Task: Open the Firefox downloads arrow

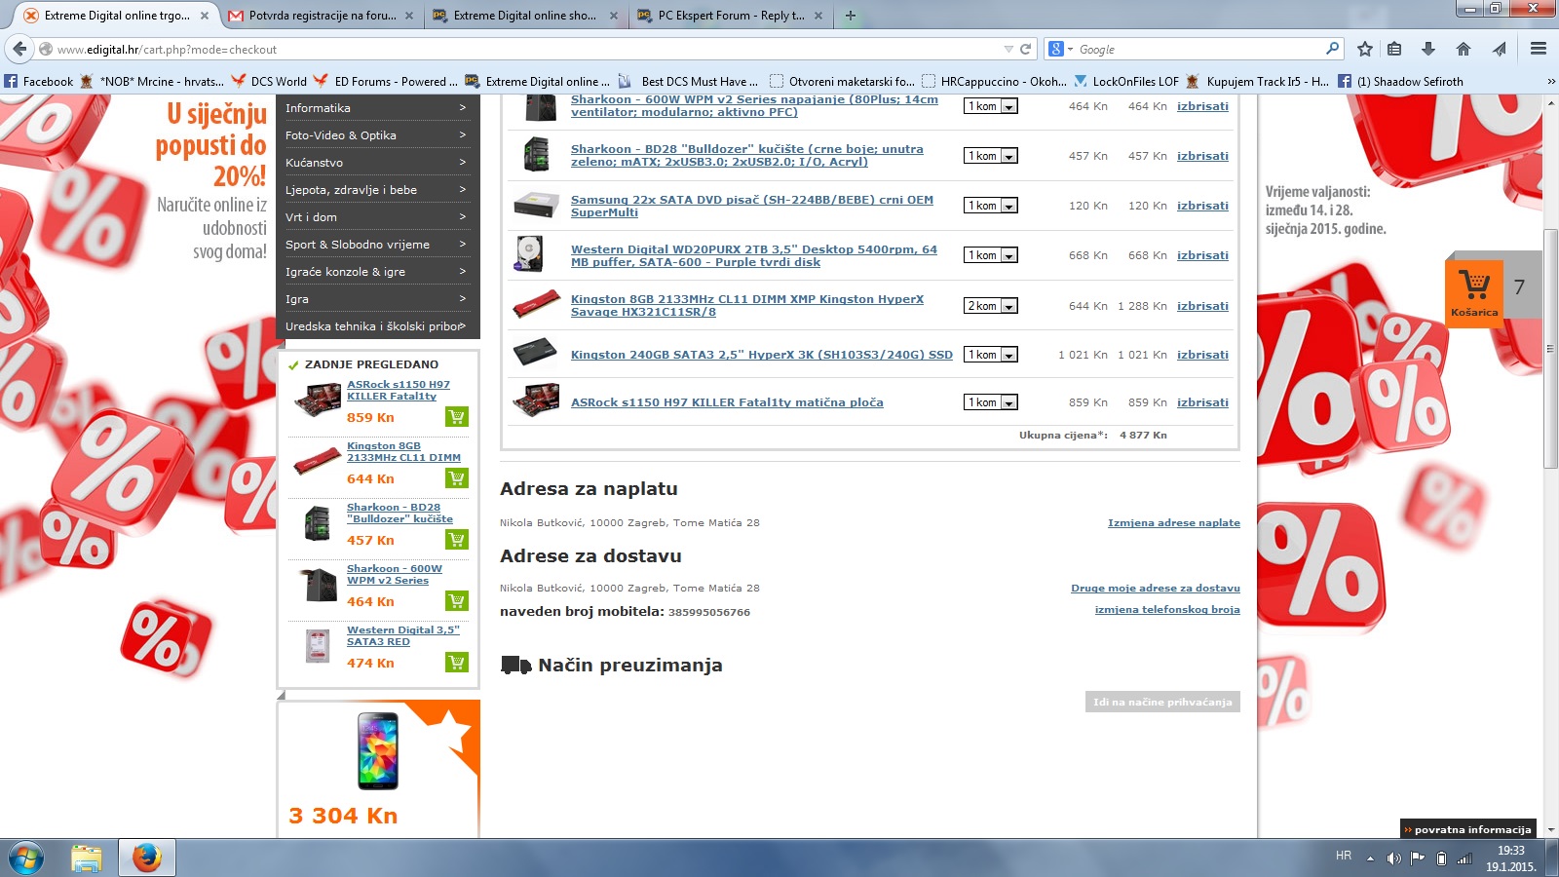Action: click(x=1428, y=49)
